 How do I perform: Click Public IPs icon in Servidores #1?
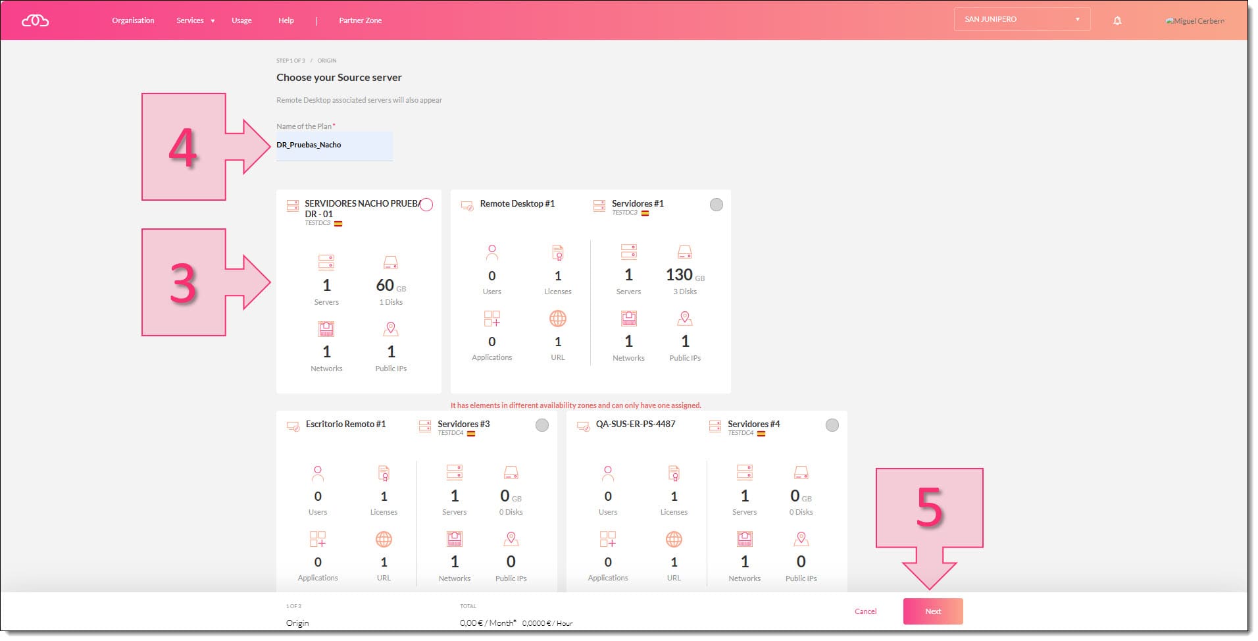[685, 319]
